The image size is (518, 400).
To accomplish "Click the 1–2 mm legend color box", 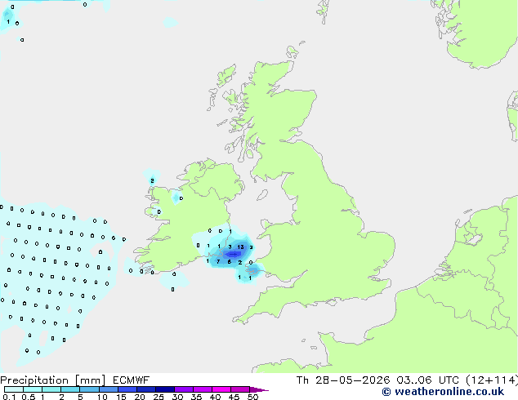I will click(51, 389).
